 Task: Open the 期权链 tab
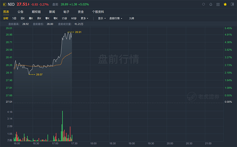click(36, 12)
